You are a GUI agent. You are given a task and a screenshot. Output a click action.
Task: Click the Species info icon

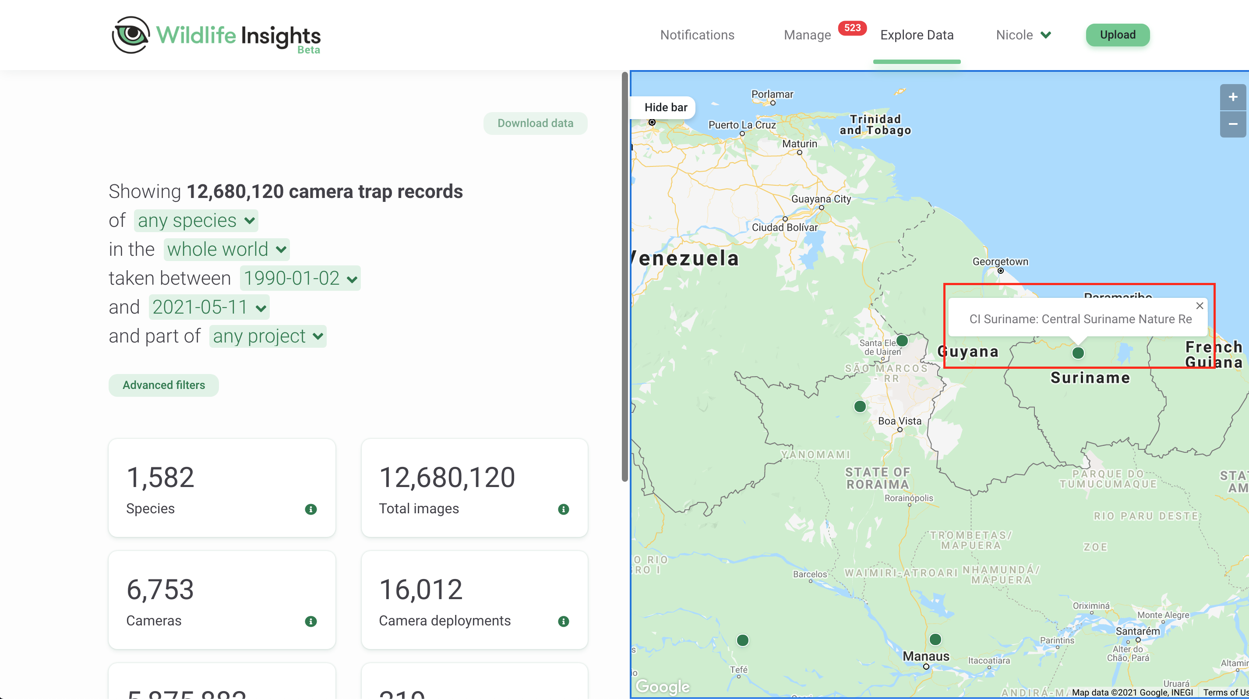[311, 509]
